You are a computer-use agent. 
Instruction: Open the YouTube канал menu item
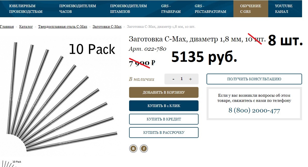(x=284, y=8)
